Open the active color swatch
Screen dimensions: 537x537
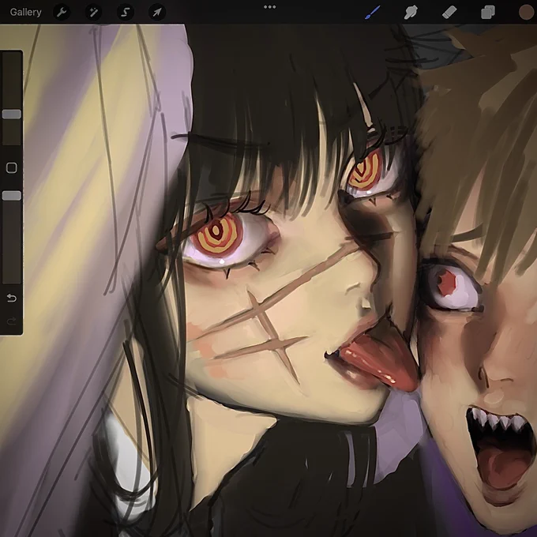[527, 12]
